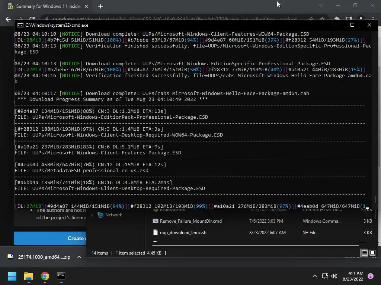Click the cmd.exe title bar icon
381x285 pixels.
point(20,25)
